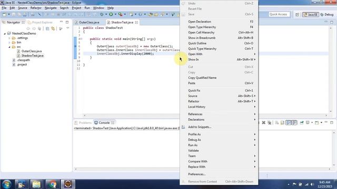Select Refactor in context menu
This screenshot has height=189, width=337.
pyautogui.click(x=219, y=101)
